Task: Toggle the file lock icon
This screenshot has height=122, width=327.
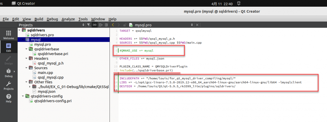Action: (125, 25)
